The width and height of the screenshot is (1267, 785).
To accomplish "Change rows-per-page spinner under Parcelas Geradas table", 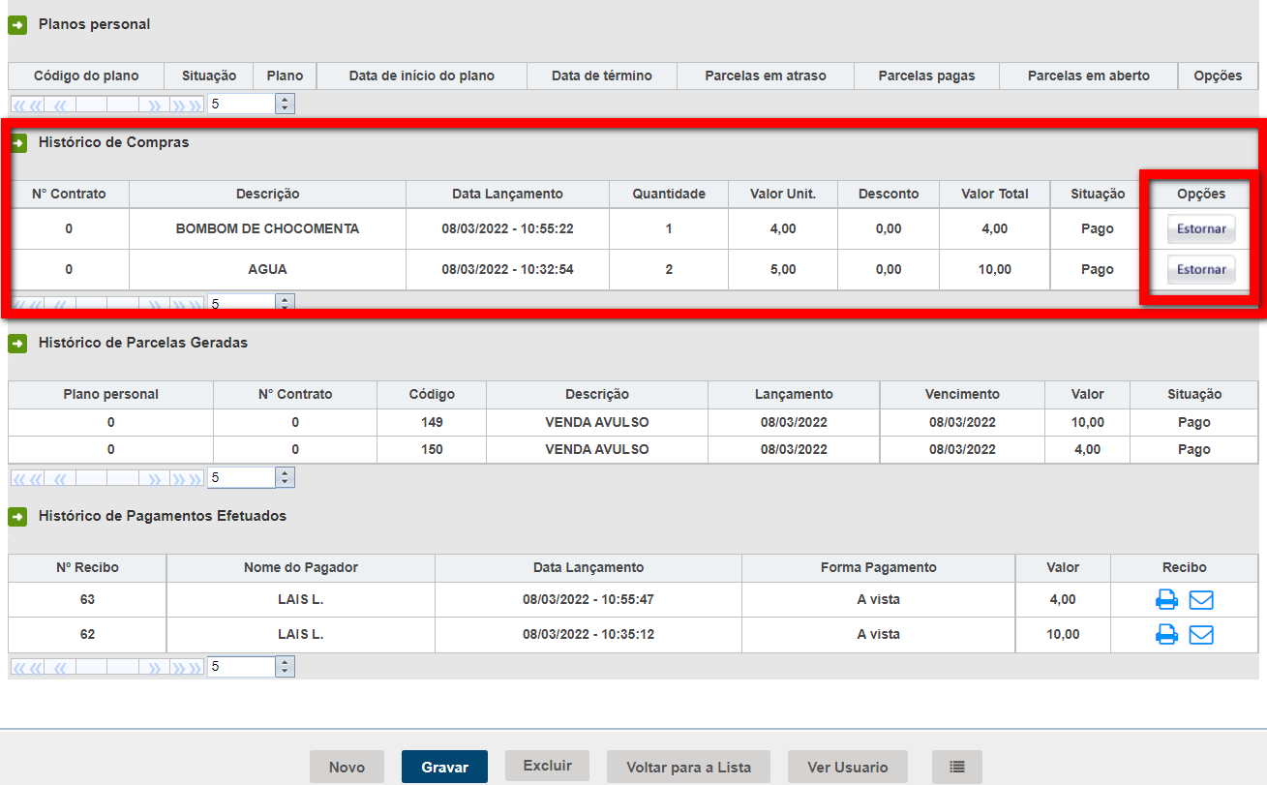I will coord(285,477).
